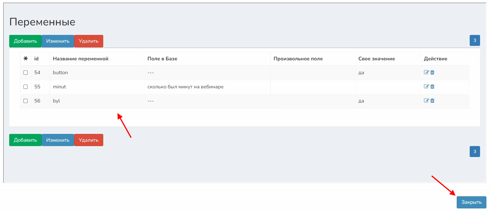Click the bottom counter badge showing 3
Image resolution: width=489 pixels, height=211 pixels.
475,152
